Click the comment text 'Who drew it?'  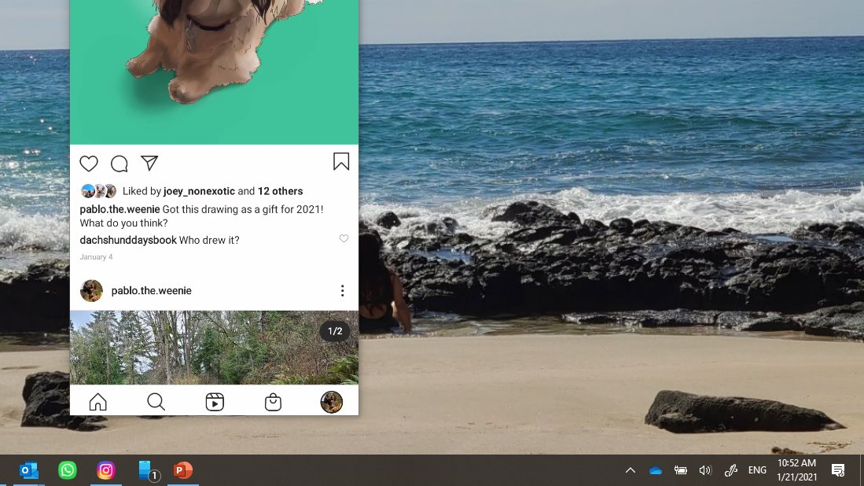pos(209,240)
